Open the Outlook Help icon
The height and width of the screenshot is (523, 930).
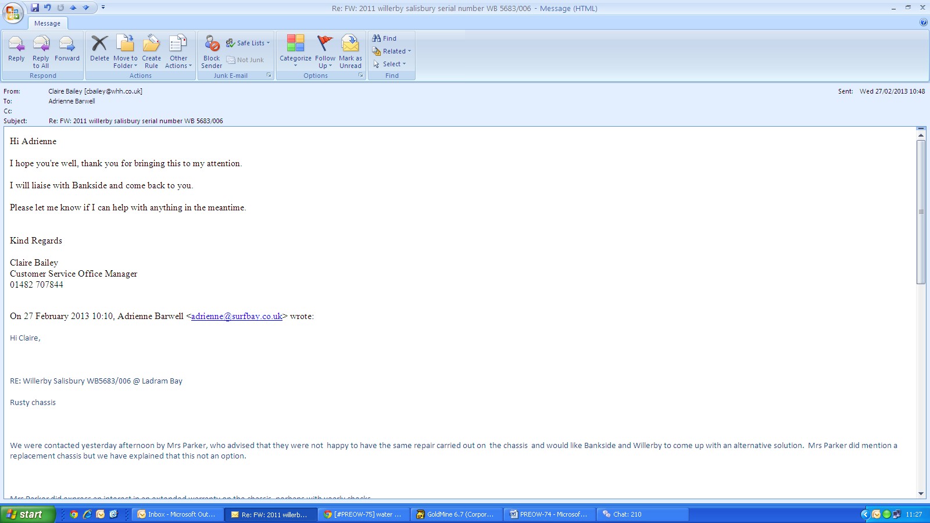924,23
